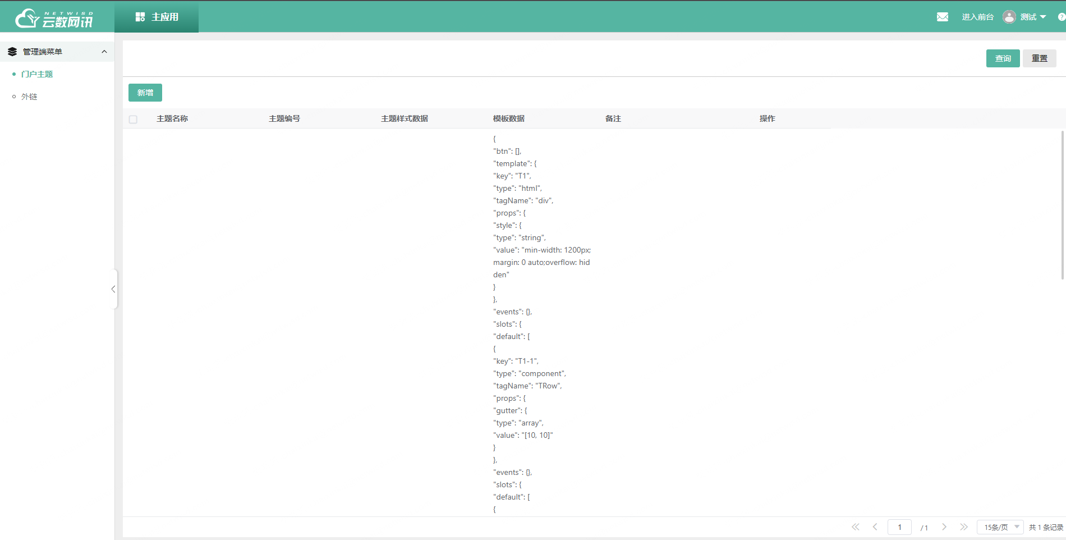The height and width of the screenshot is (540, 1066).
Task: Go to the next page arrow
Action: click(944, 527)
